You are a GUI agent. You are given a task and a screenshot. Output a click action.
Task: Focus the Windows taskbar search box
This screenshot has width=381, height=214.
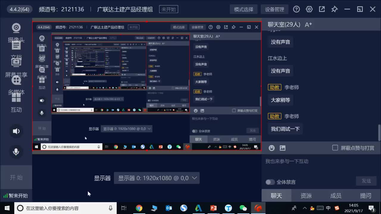65,208
